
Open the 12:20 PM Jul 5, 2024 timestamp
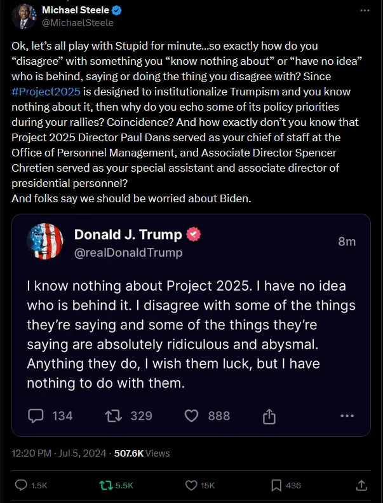(x=60, y=453)
